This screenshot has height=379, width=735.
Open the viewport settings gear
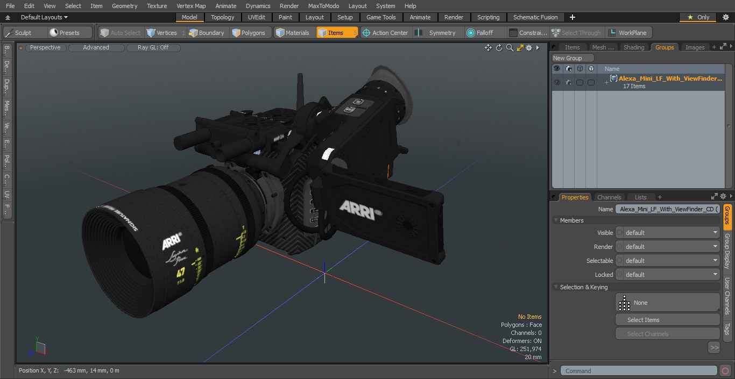coord(529,48)
